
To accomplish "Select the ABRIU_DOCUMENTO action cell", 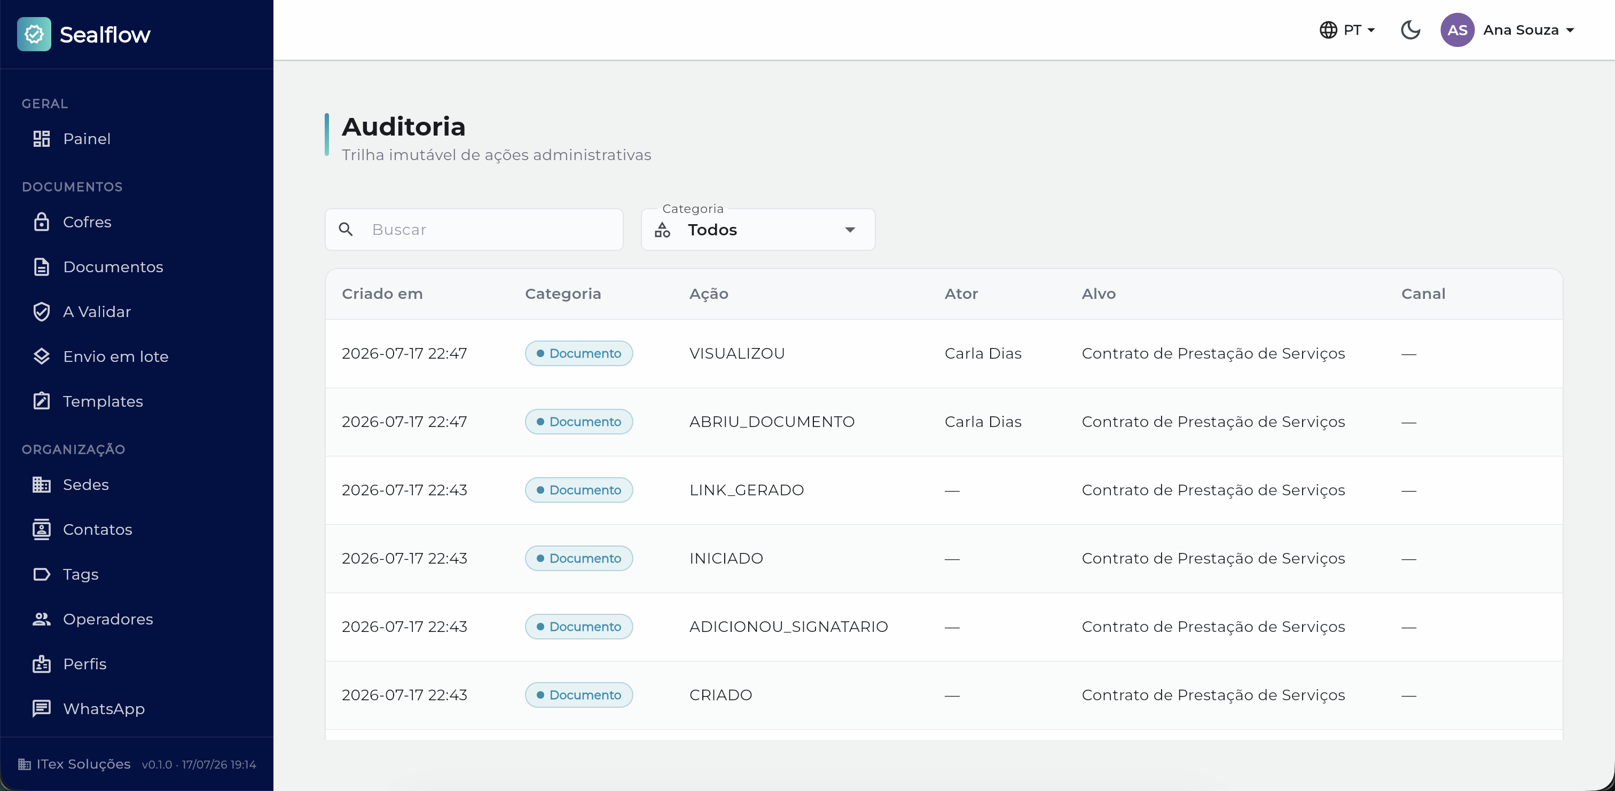I will (x=772, y=422).
